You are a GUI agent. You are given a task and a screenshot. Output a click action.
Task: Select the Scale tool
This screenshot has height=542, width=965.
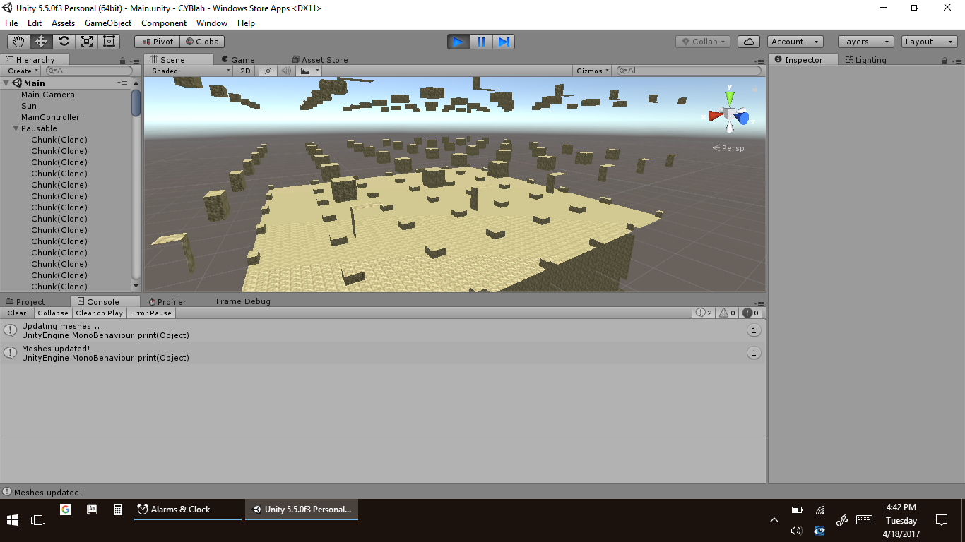(x=86, y=42)
